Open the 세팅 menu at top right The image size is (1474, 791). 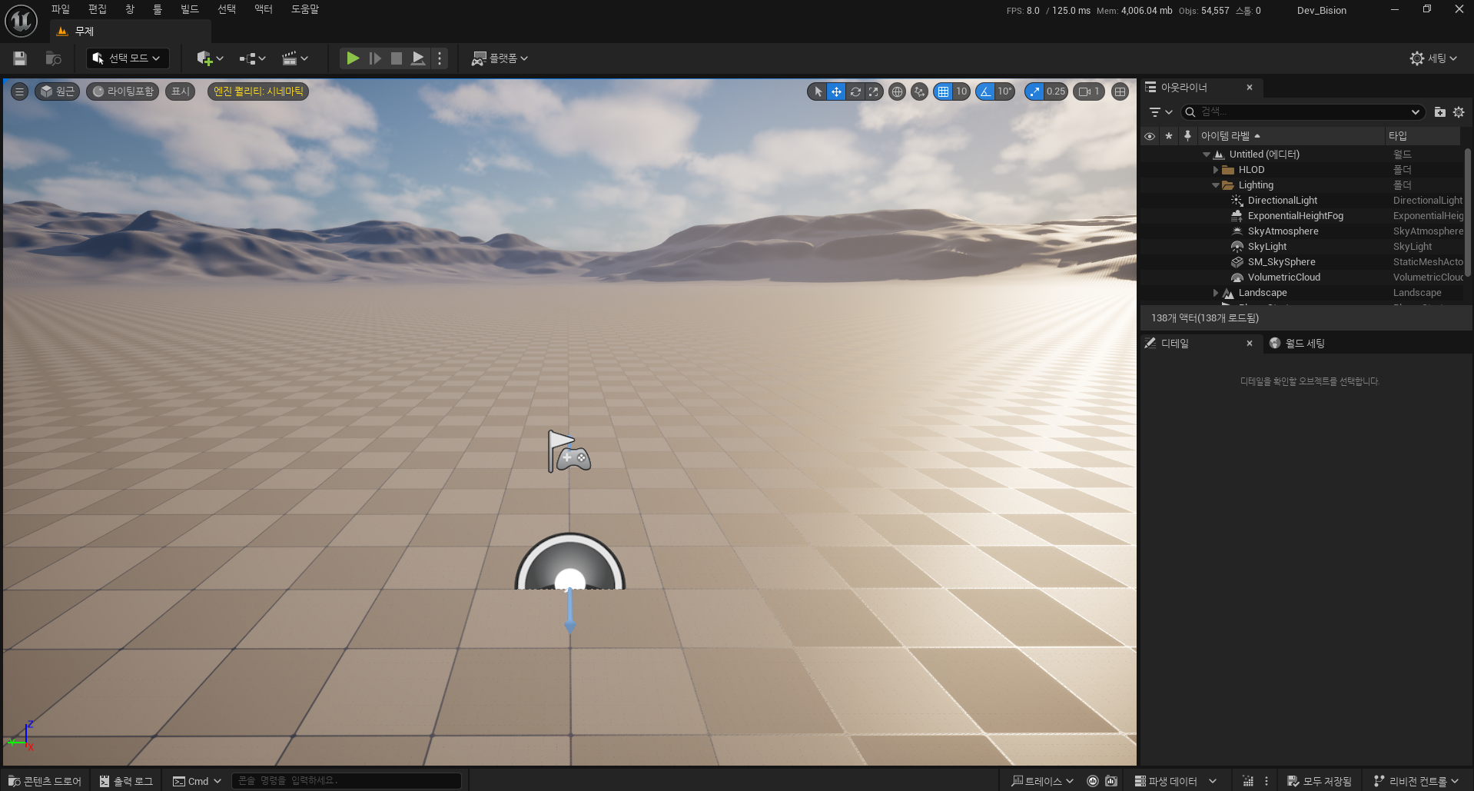[x=1433, y=58]
